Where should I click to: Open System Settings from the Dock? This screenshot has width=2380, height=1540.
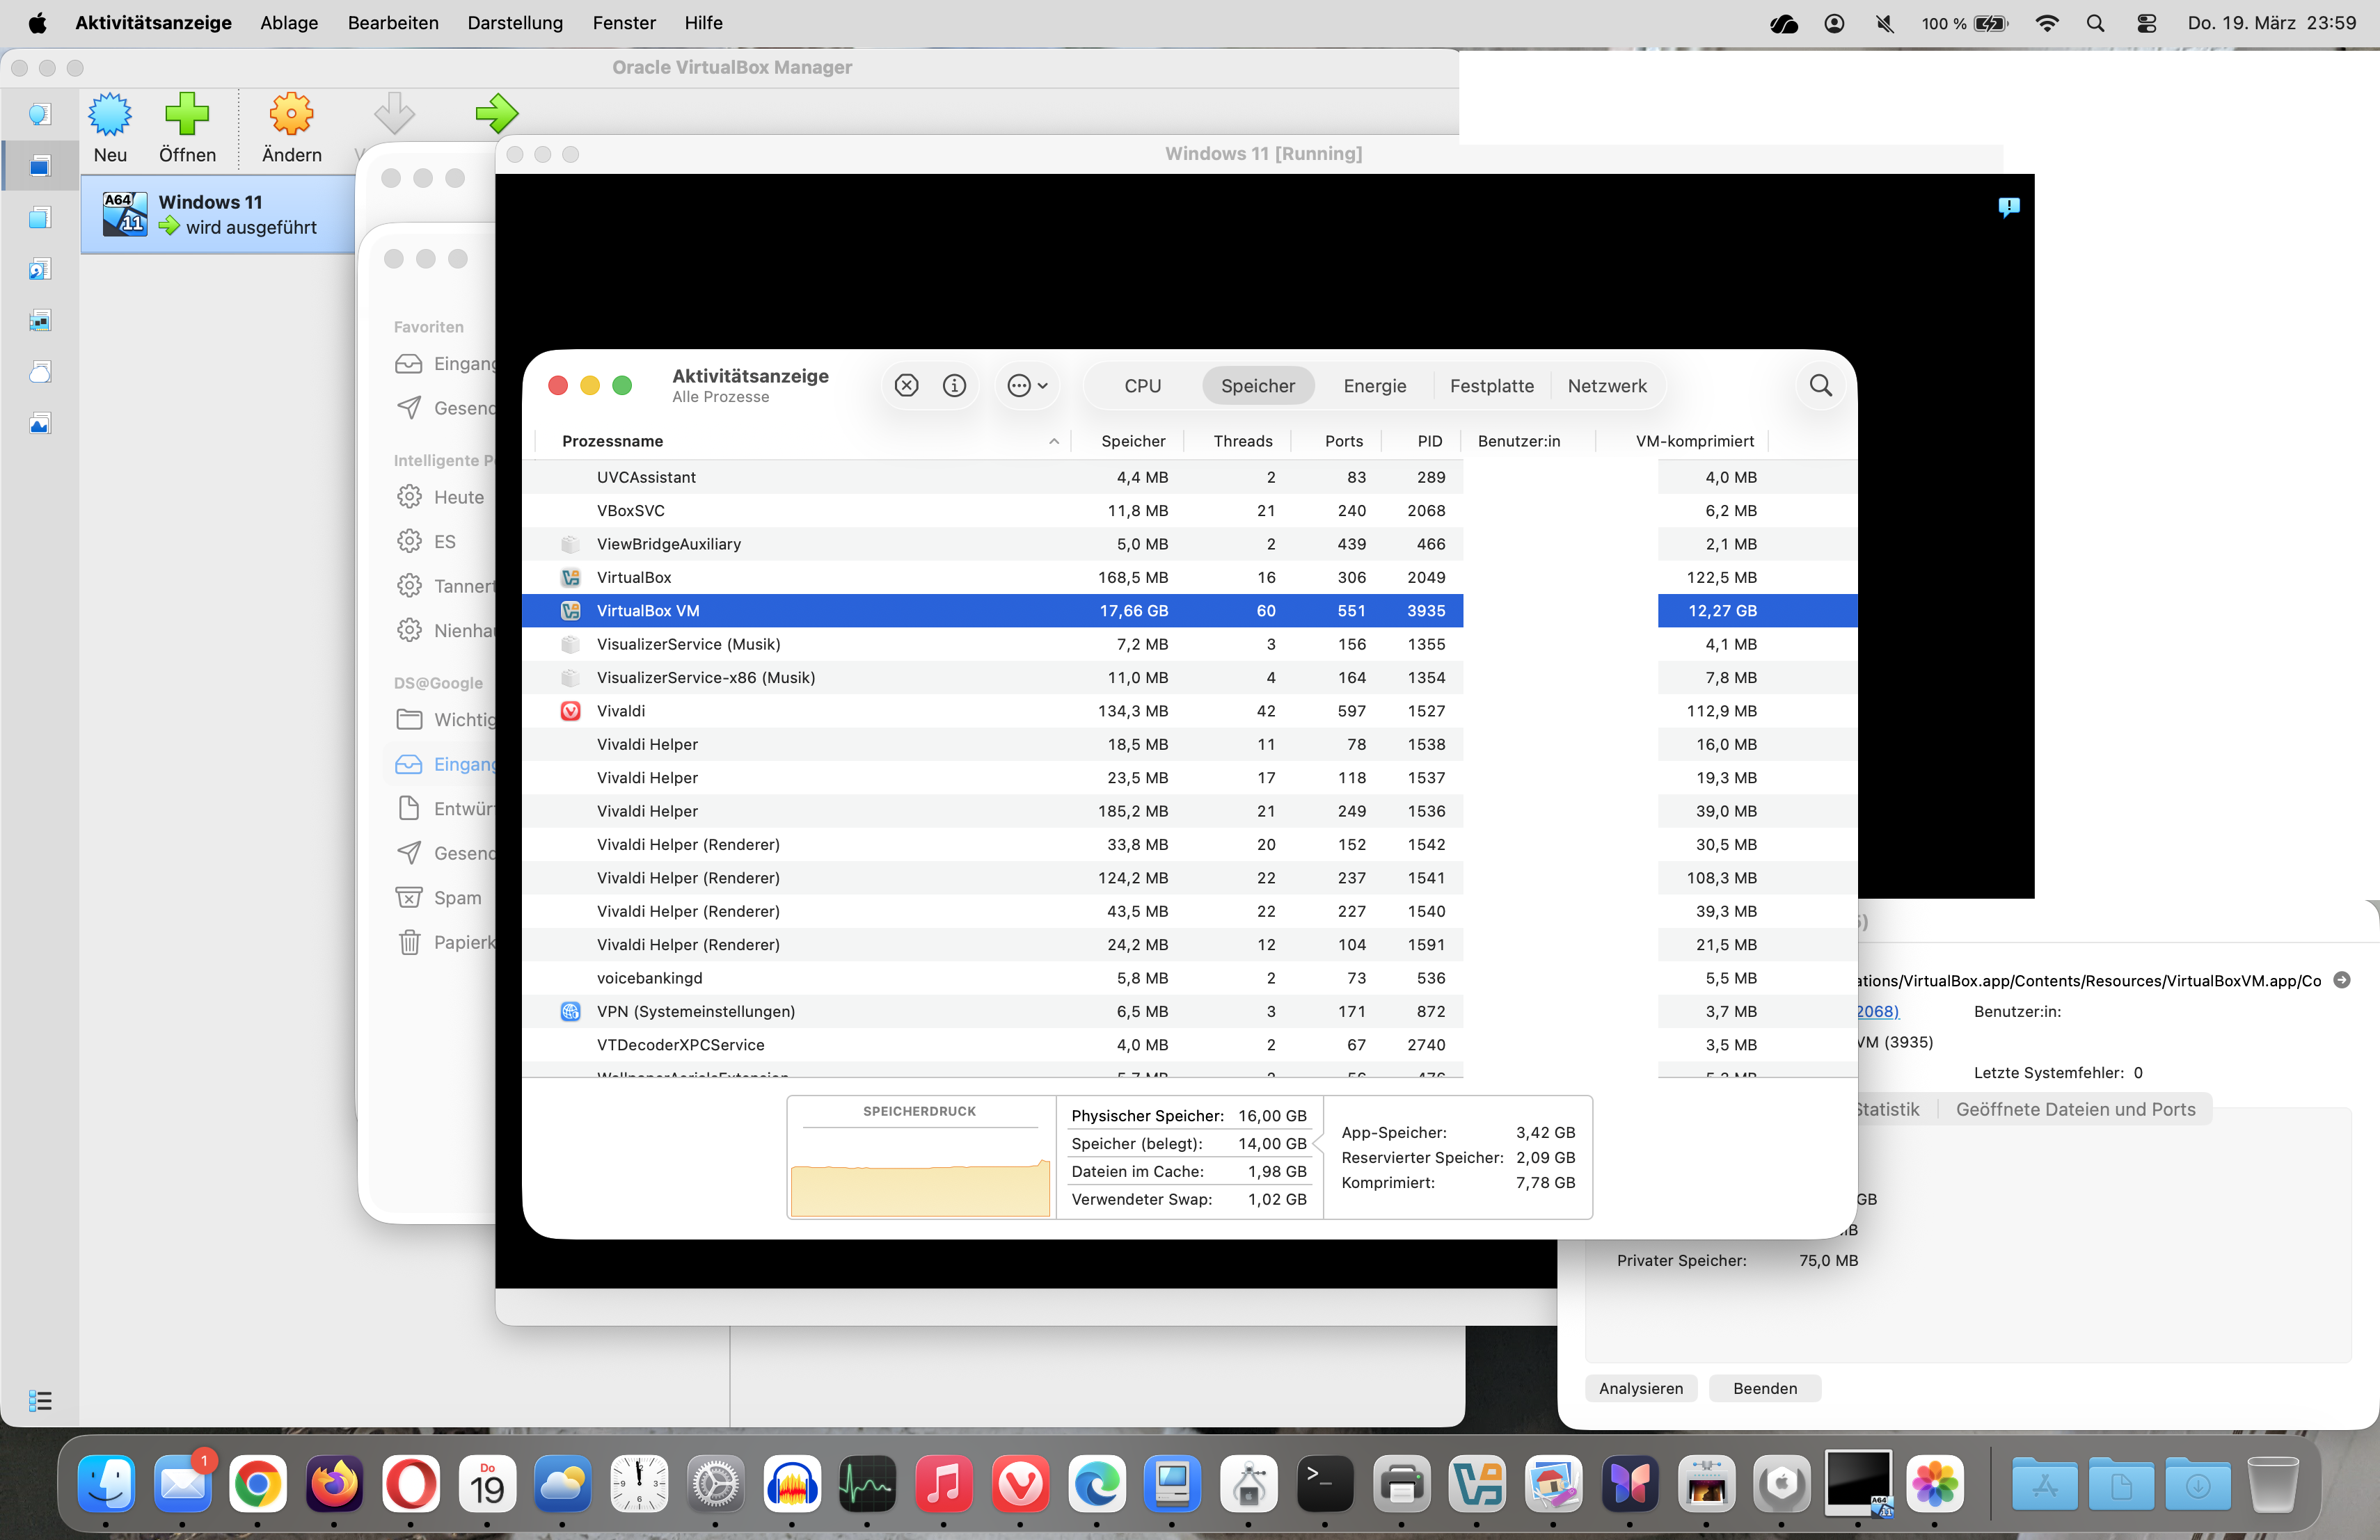pyautogui.click(x=716, y=1483)
